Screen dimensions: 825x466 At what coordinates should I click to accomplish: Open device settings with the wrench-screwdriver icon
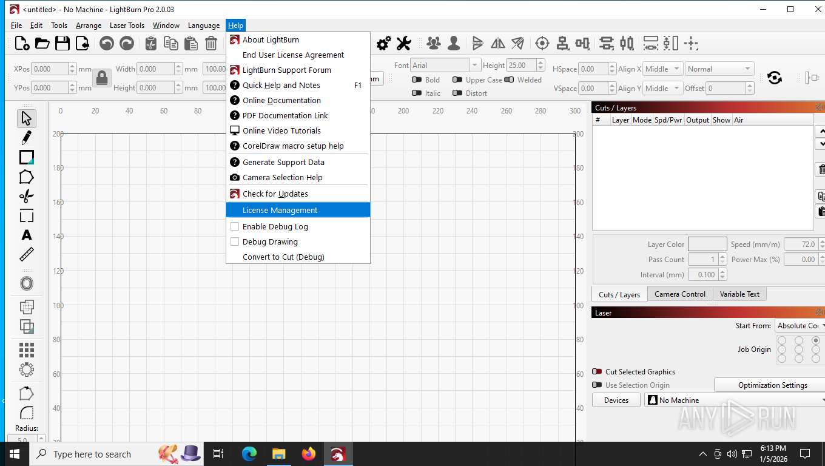coord(403,43)
